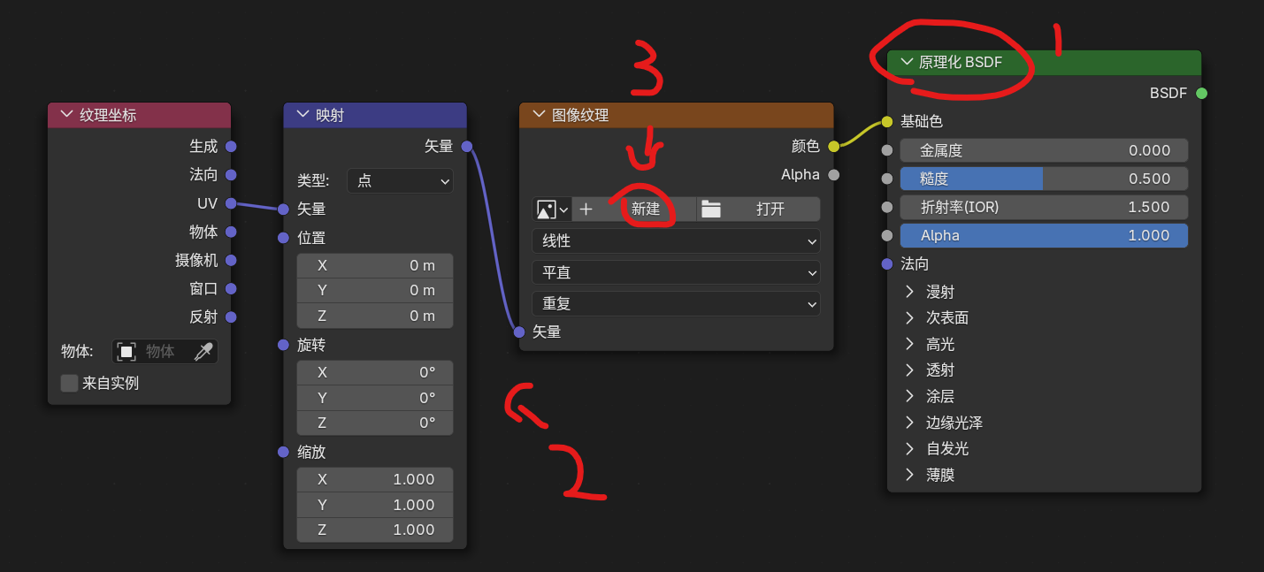
Task: Expand the 透射 panel
Action: click(909, 370)
